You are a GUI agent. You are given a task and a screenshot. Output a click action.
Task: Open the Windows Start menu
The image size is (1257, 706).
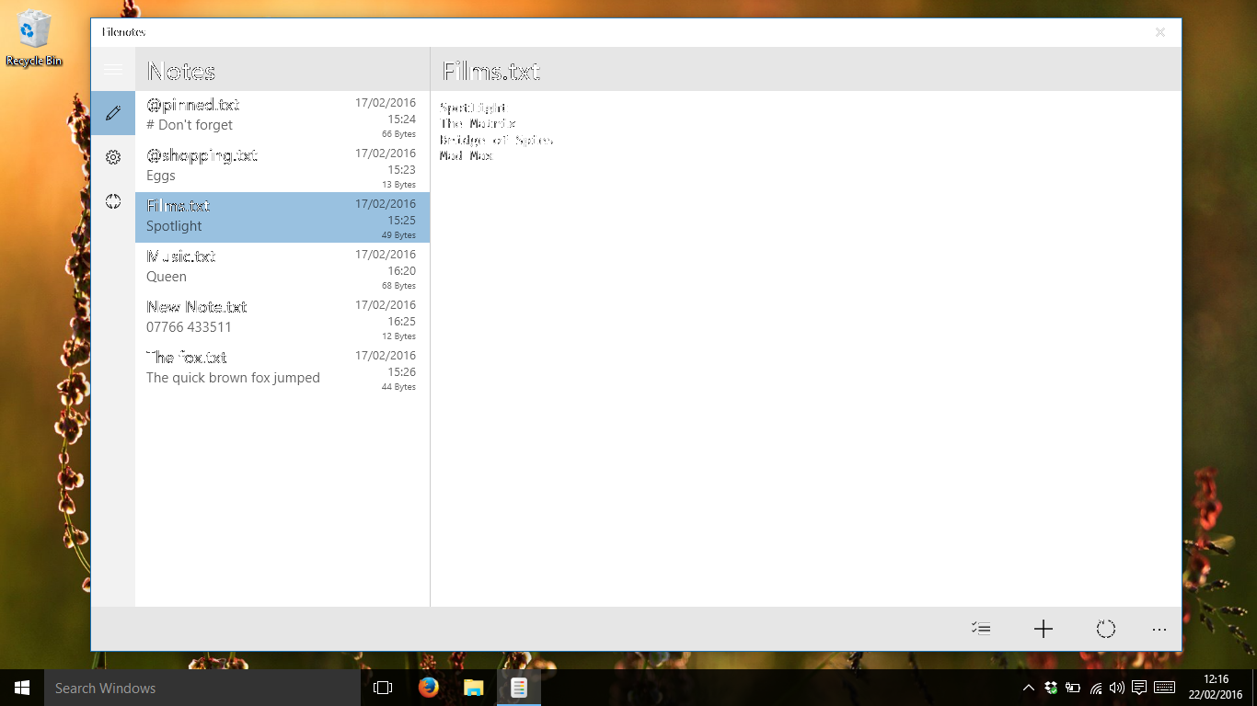pyautogui.click(x=22, y=688)
